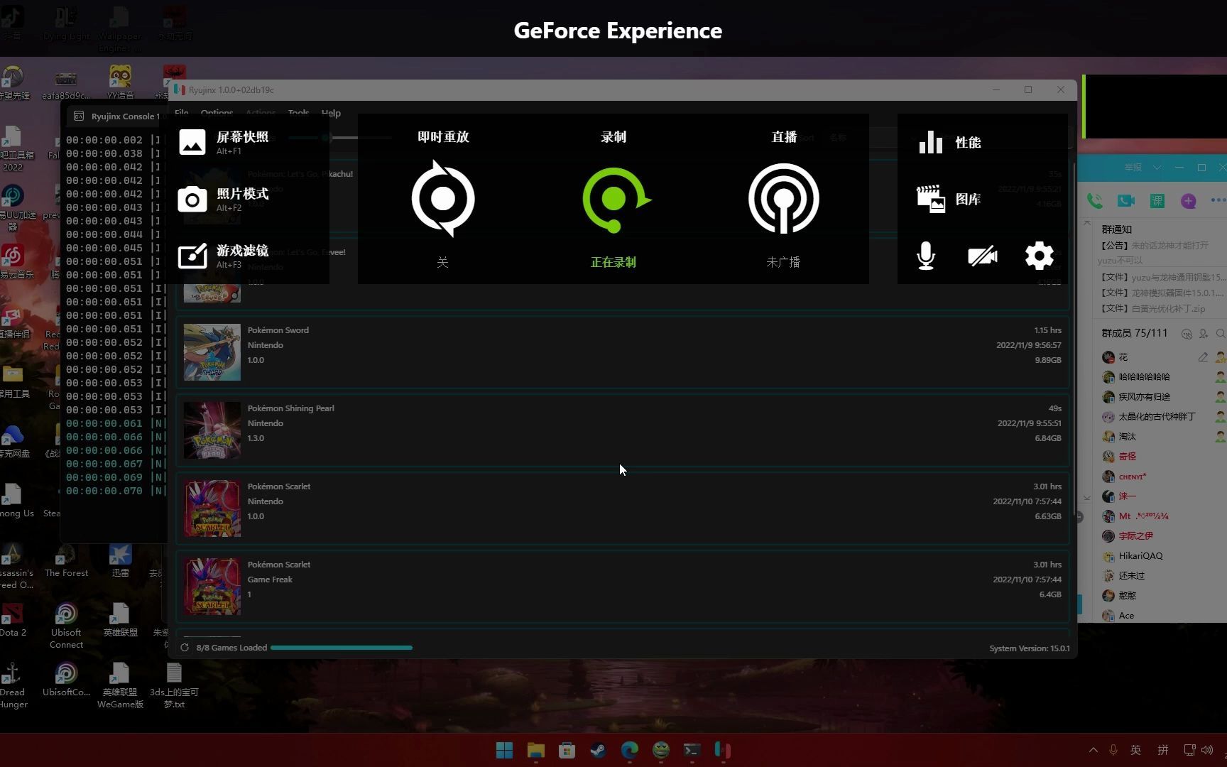Click the green 课 class icon in QQ
1227x767 pixels.
pos(1157,201)
